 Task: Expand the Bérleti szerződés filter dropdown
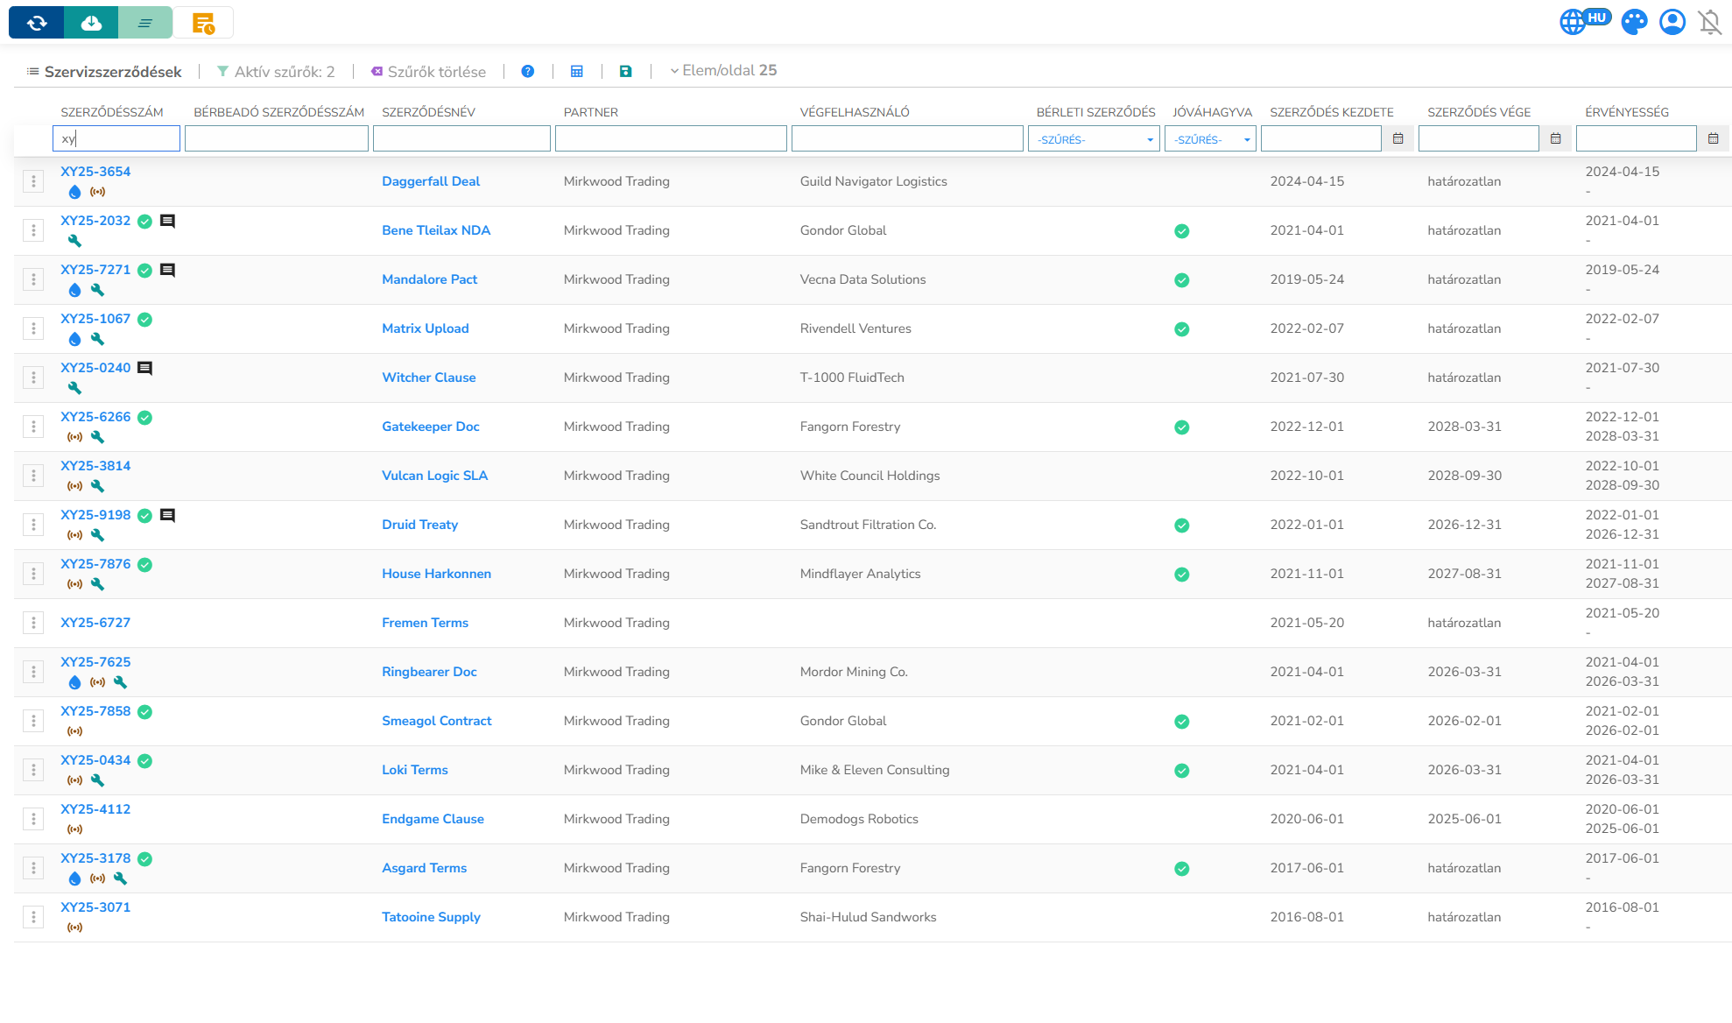pyautogui.click(x=1094, y=139)
